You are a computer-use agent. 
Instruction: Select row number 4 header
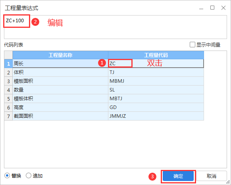pyautogui.click(x=8, y=90)
